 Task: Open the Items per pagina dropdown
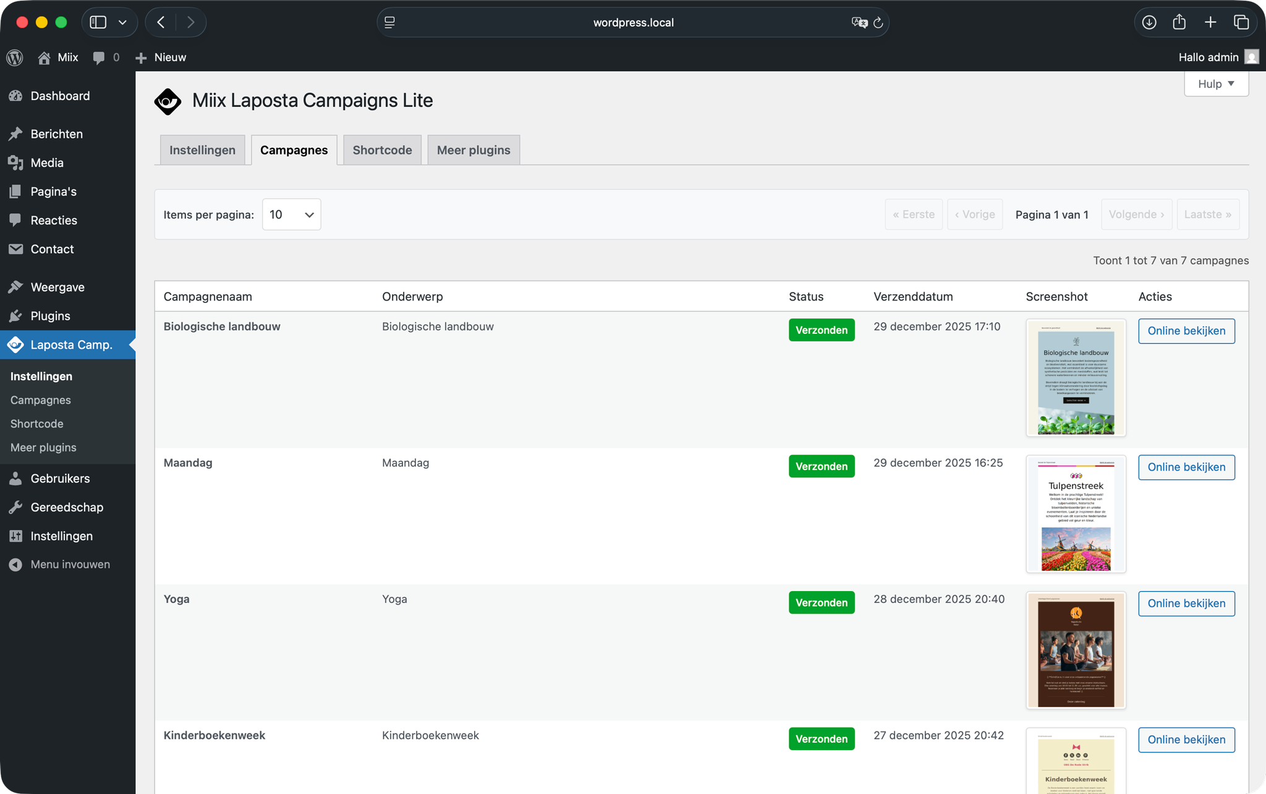[x=291, y=214]
